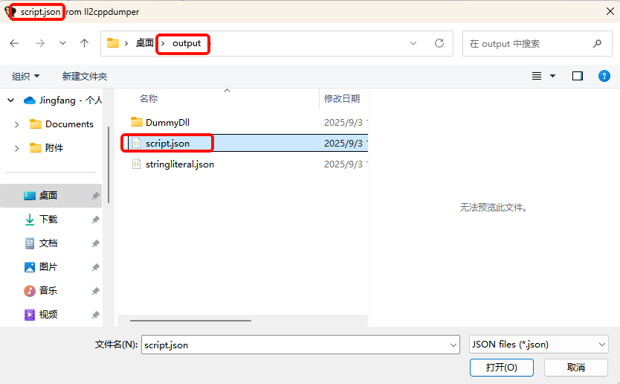Click the folder icon in the address bar
620x384 pixels.
point(113,42)
